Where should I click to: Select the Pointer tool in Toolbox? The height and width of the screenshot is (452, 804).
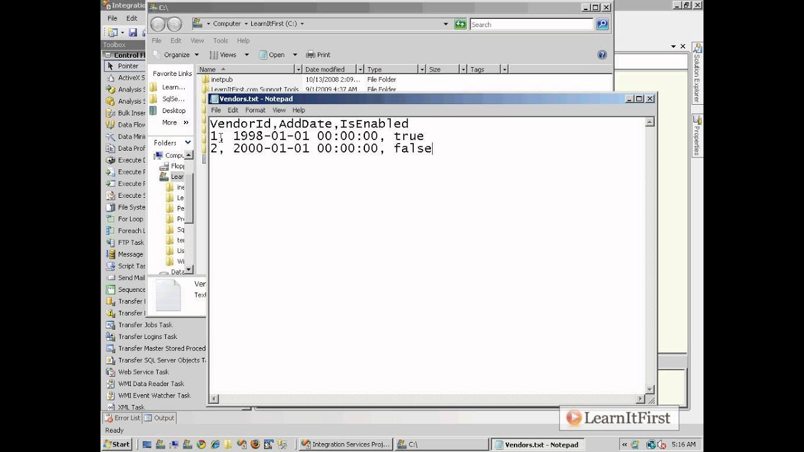click(124, 66)
